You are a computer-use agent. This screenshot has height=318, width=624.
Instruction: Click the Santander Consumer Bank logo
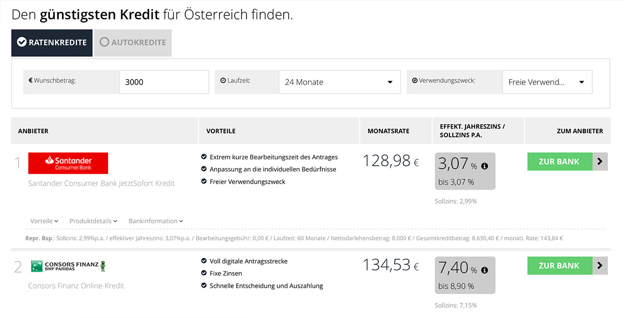coord(68,163)
